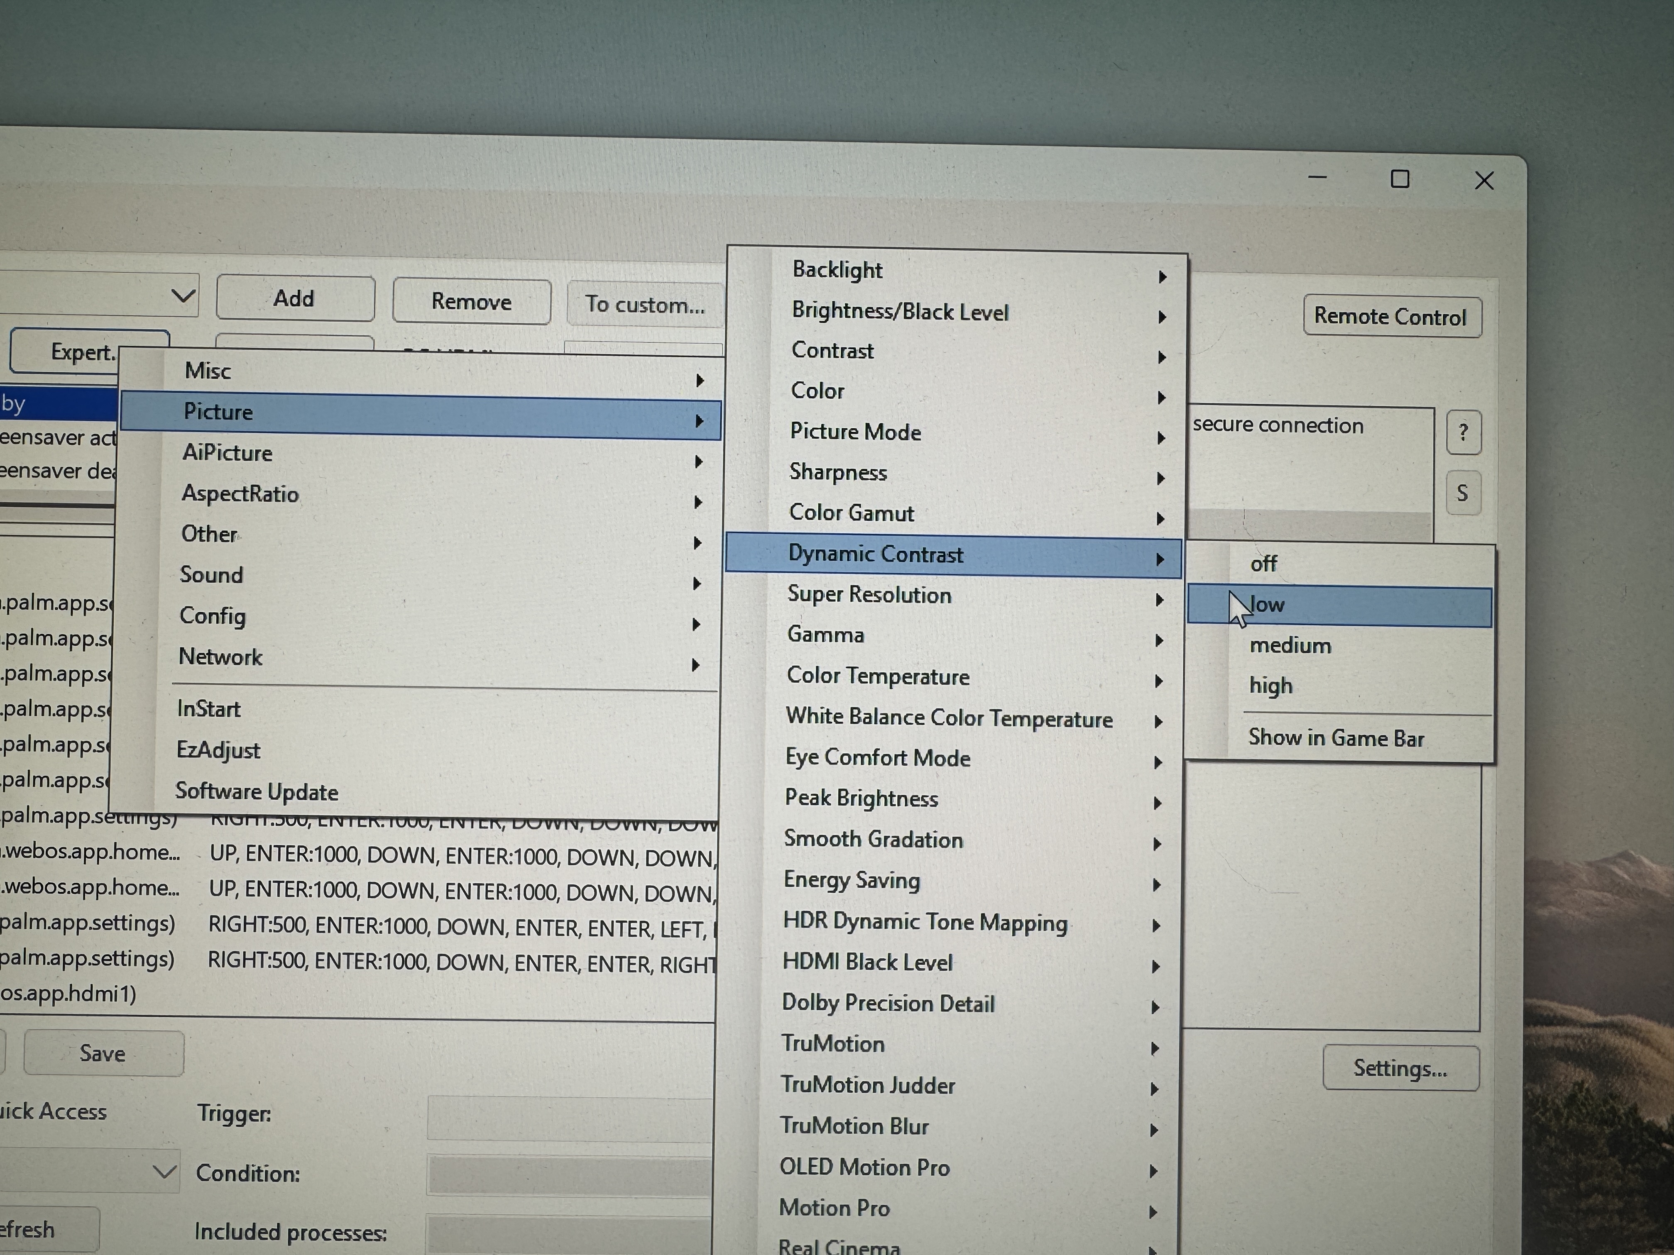Image resolution: width=1674 pixels, height=1255 pixels.
Task: Select the Software Update menu item
Action: [x=257, y=792]
